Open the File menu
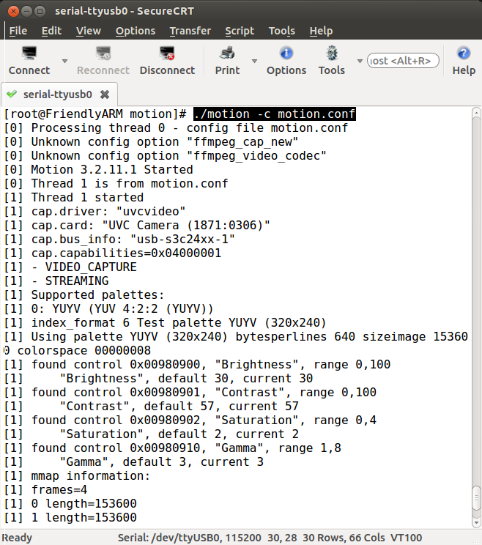 (x=18, y=31)
